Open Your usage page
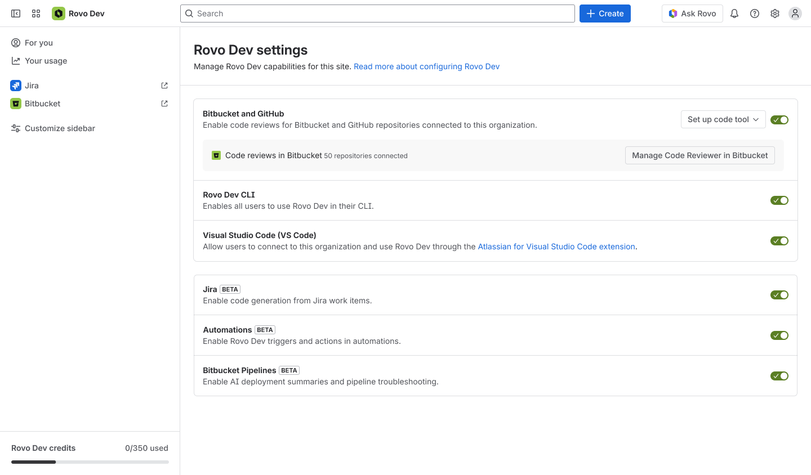The height and width of the screenshot is (475, 811). coord(45,60)
